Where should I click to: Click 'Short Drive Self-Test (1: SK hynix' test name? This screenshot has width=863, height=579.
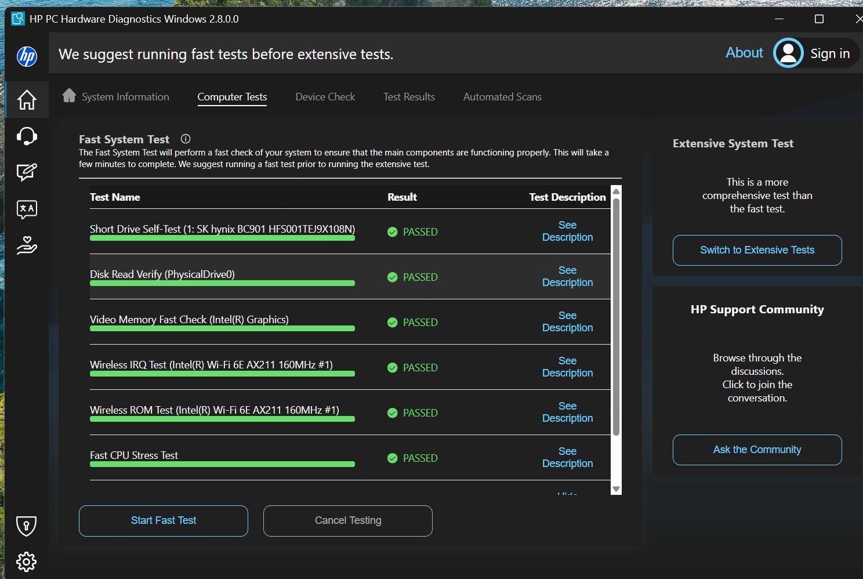(222, 229)
